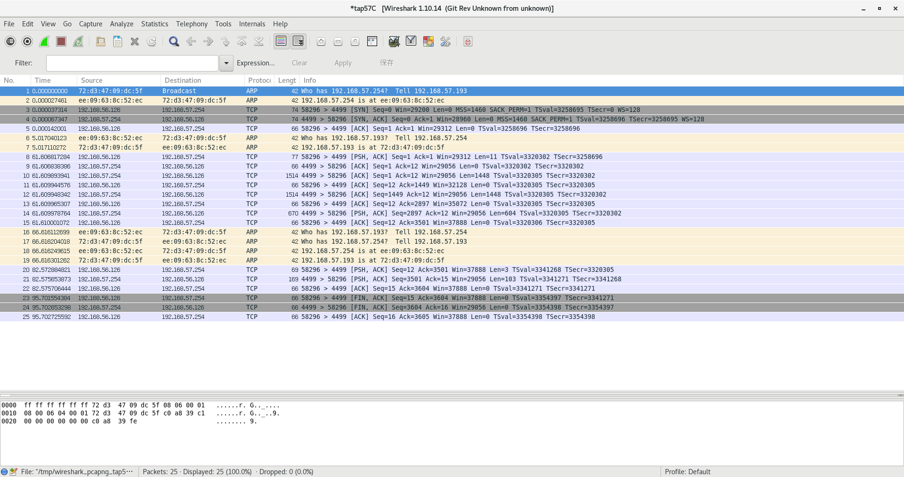Click the 保存 save filter button
This screenshot has width=904, height=477.
(x=387, y=63)
